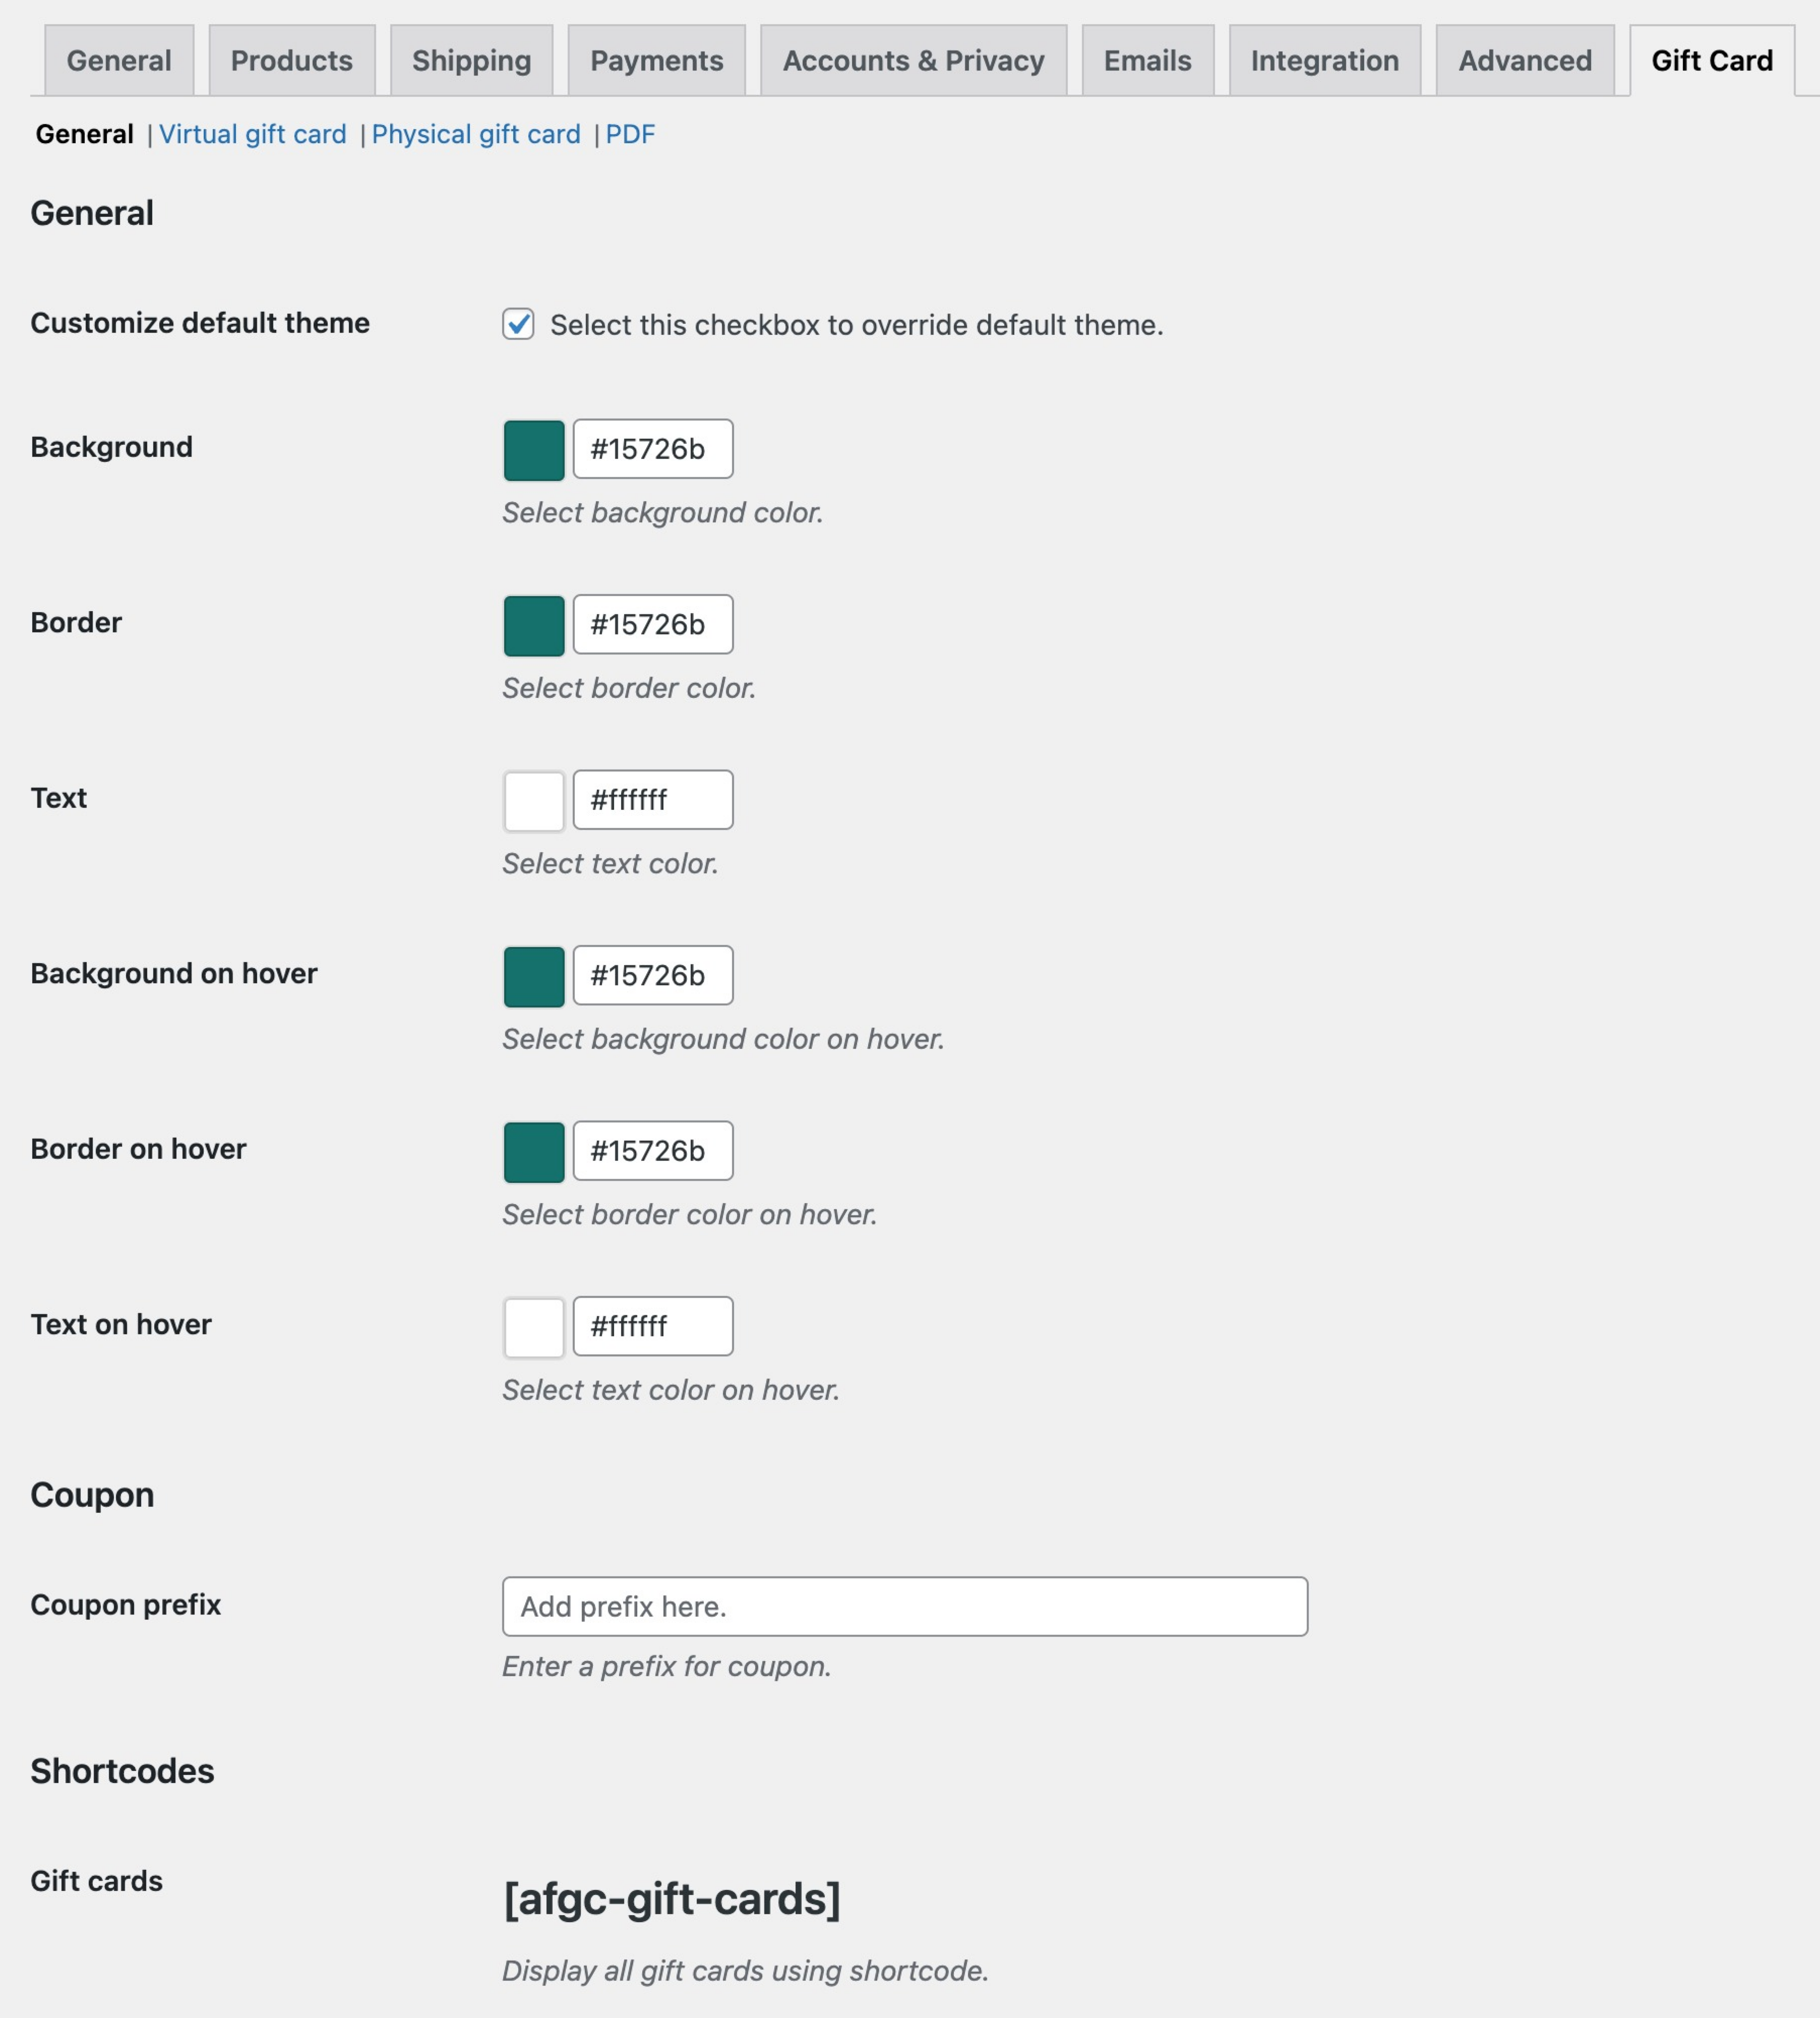Open the Background on hover color swatch
1820x2018 pixels.
(534, 976)
